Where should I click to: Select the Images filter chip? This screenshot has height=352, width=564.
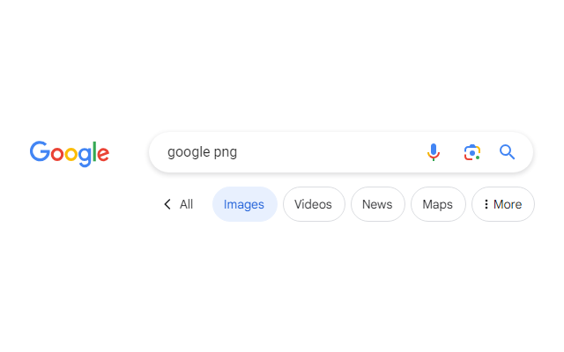click(244, 204)
